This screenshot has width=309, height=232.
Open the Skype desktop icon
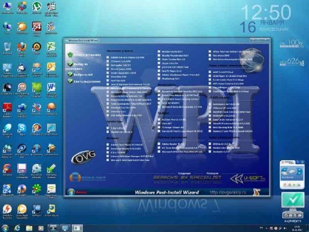22,129
